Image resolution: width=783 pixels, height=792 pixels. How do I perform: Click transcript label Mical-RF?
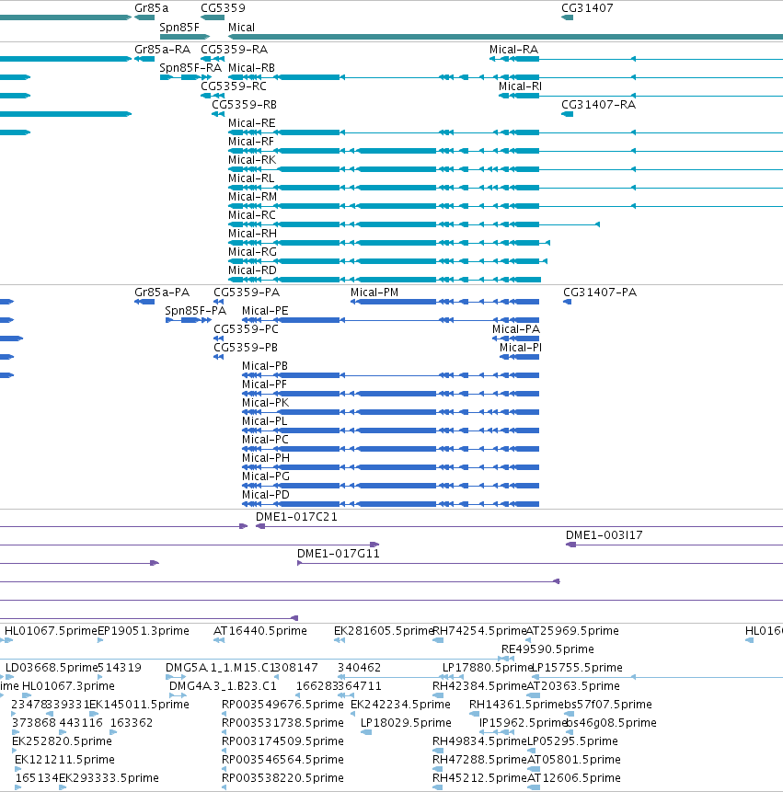[x=251, y=142]
